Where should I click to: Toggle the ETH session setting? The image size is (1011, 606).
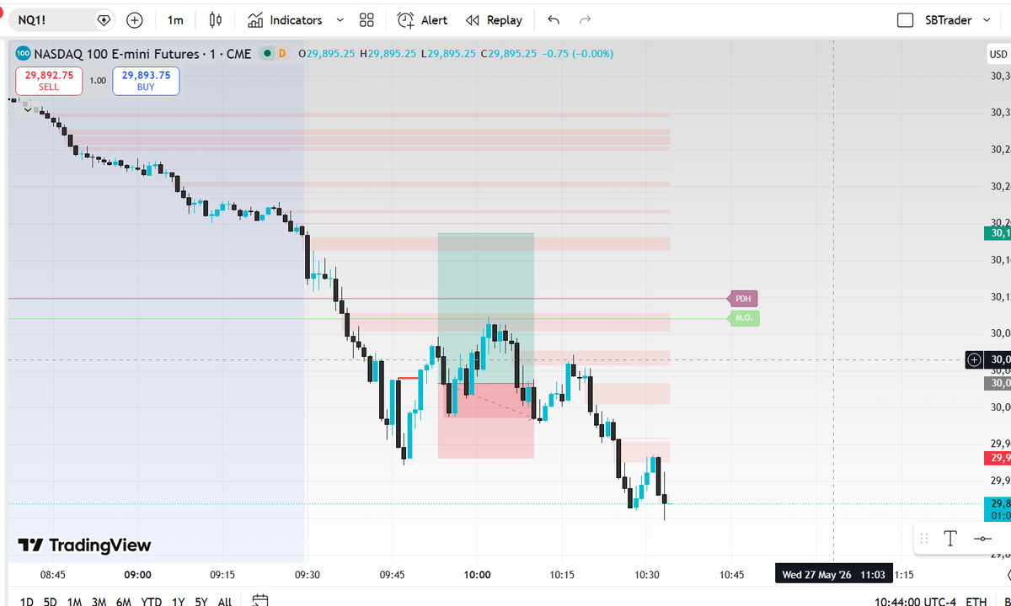pos(976,601)
